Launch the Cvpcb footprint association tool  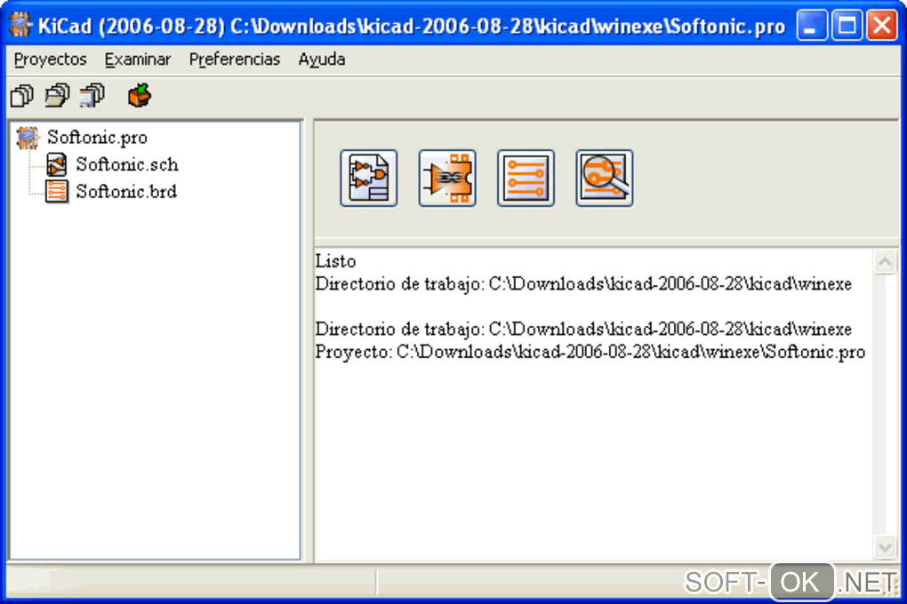(447, 178)
